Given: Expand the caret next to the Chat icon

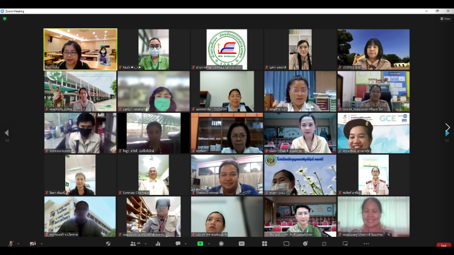Looking at the screenshot, I should (x=186, y=244).
